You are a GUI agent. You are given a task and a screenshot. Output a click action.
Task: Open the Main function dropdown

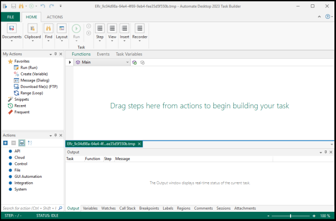pos(127,63)
